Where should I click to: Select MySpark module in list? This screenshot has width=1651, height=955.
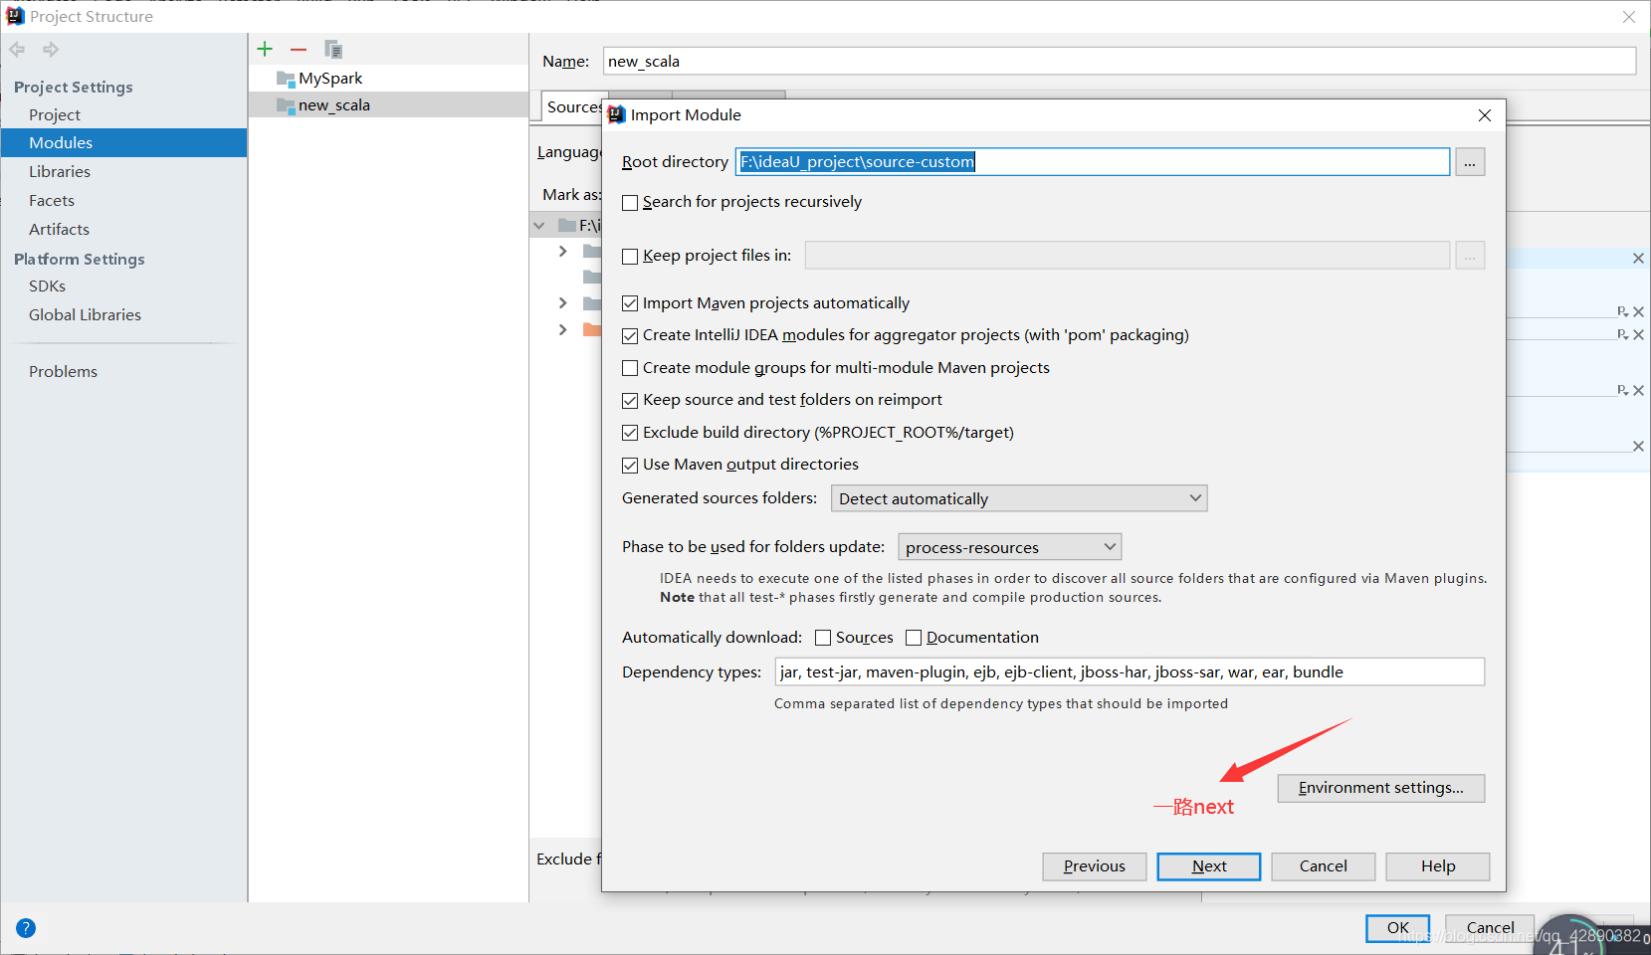(388, 79)
